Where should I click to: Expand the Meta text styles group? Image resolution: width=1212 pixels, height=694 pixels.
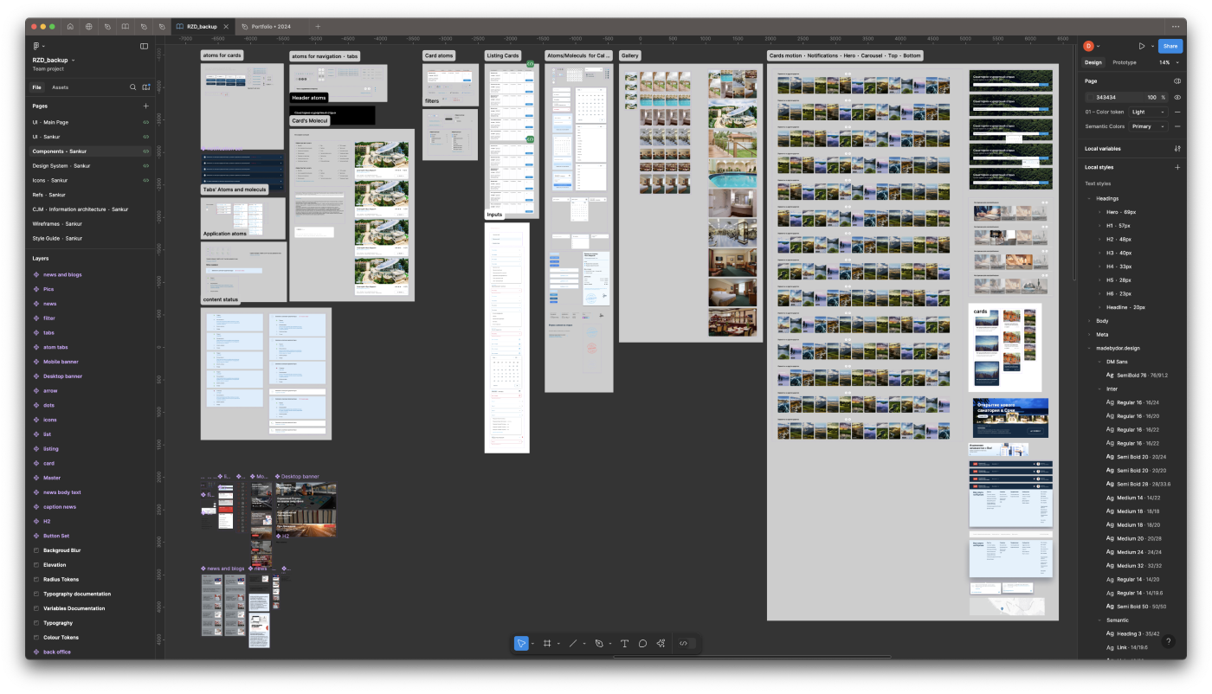click(1089, 334)
